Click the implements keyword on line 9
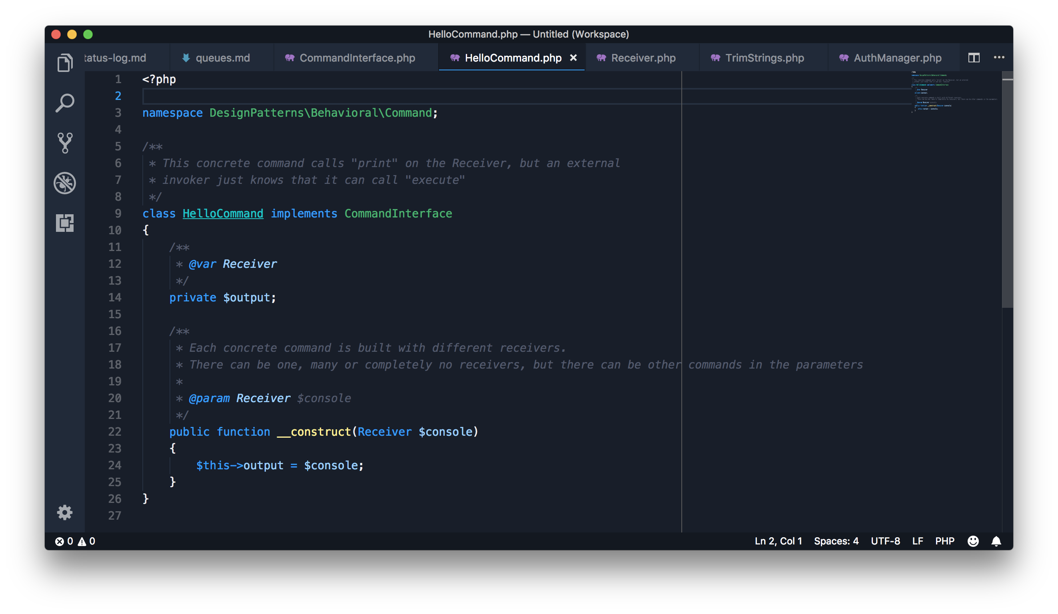The height and width of the screenshot is (614, 1058). [x=304, y=213]
